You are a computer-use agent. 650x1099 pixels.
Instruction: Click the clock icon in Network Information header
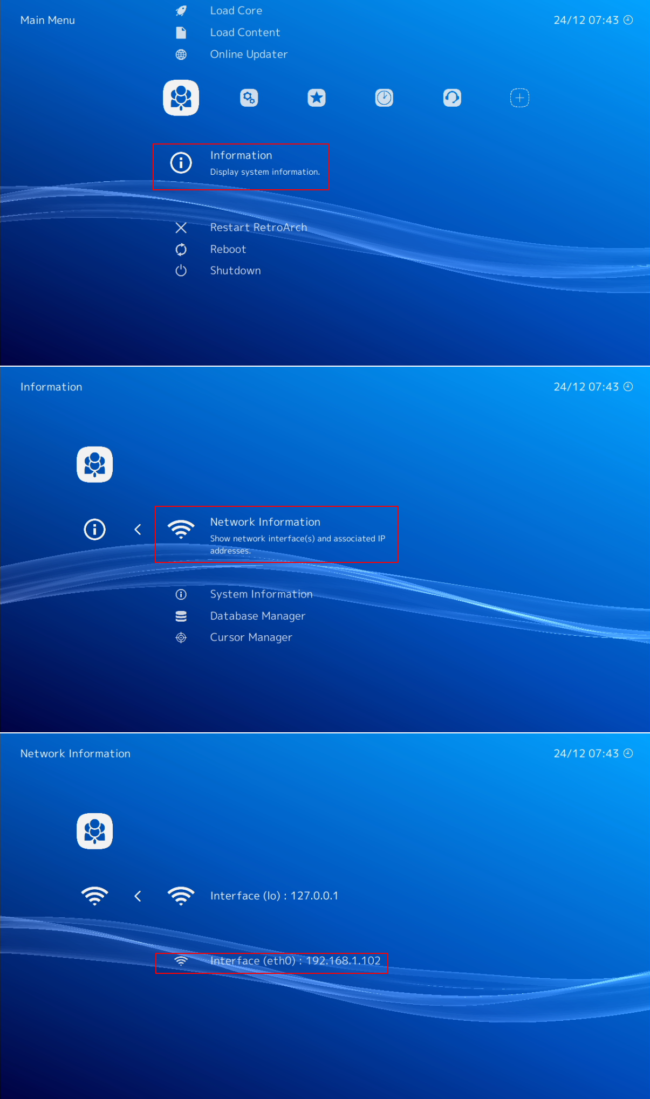pos(628,753)
